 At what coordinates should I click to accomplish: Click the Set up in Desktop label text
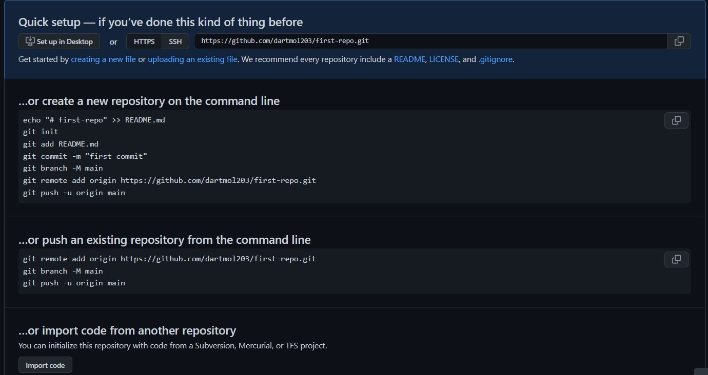65,41
